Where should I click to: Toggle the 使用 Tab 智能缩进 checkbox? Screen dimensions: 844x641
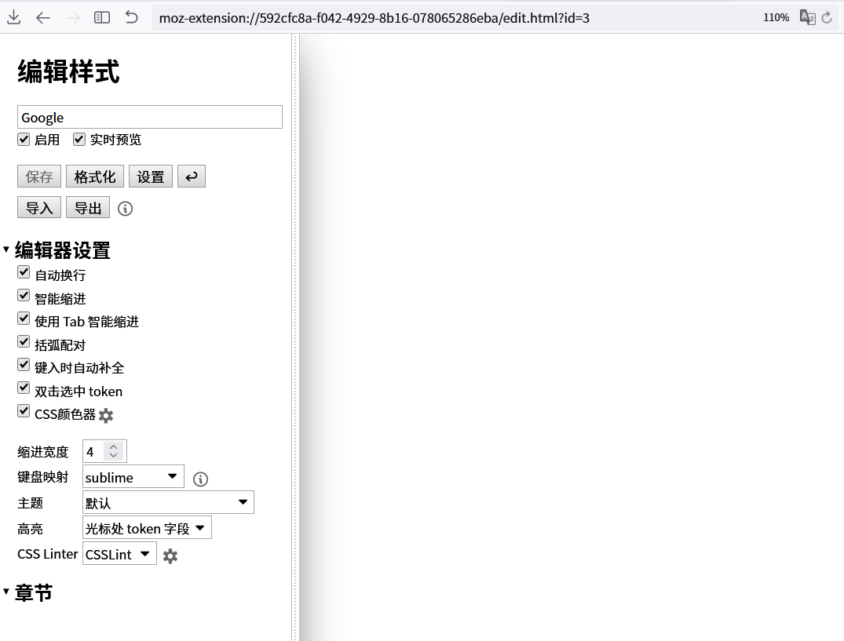click(x=24, y=319)
